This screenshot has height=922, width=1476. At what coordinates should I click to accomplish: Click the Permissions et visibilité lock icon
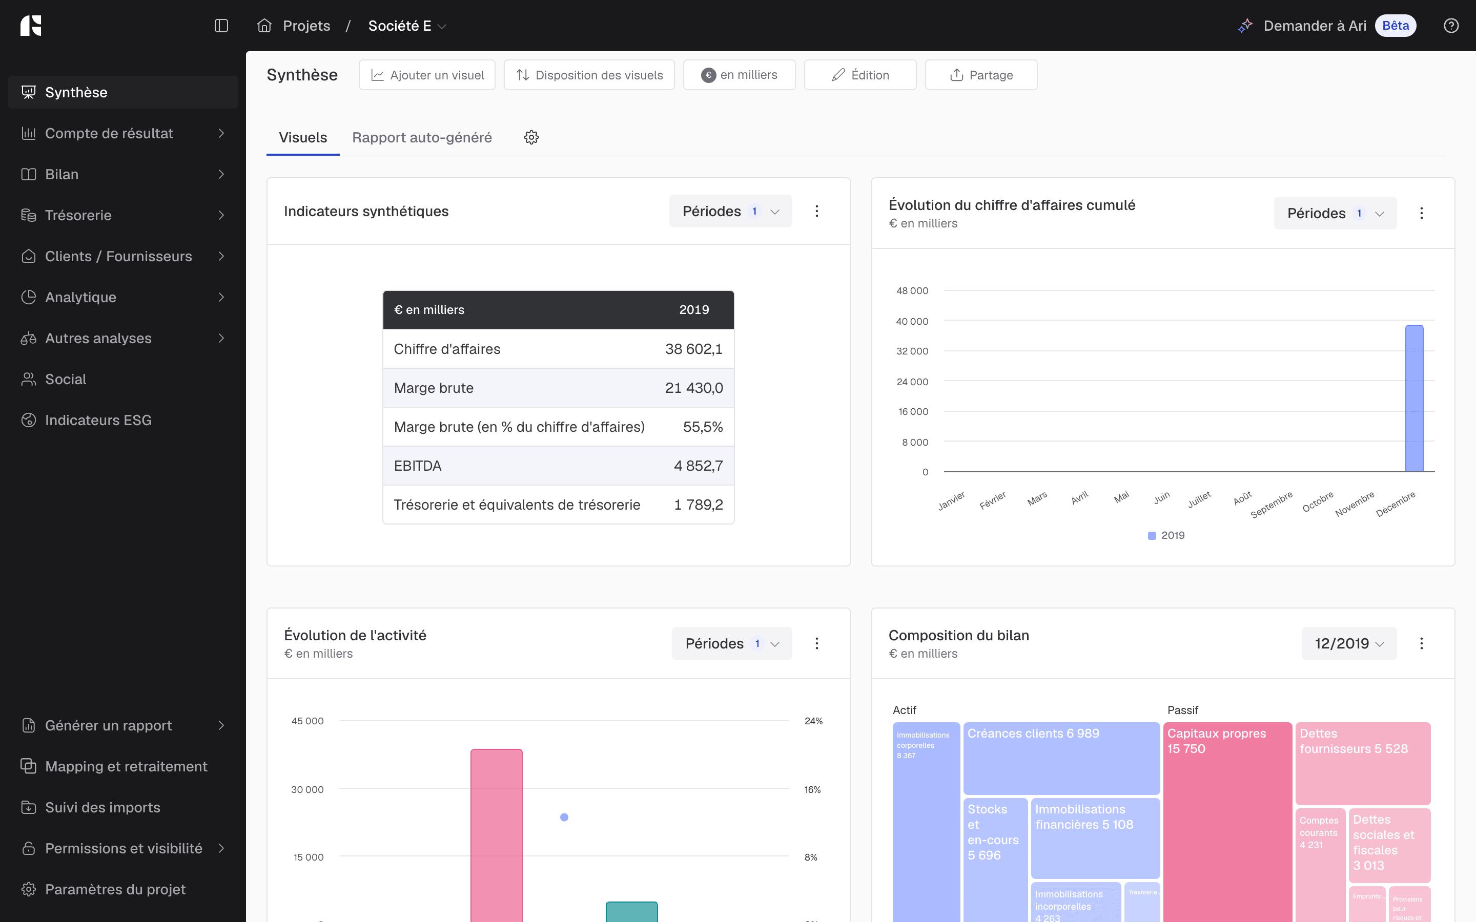(29, 848)
